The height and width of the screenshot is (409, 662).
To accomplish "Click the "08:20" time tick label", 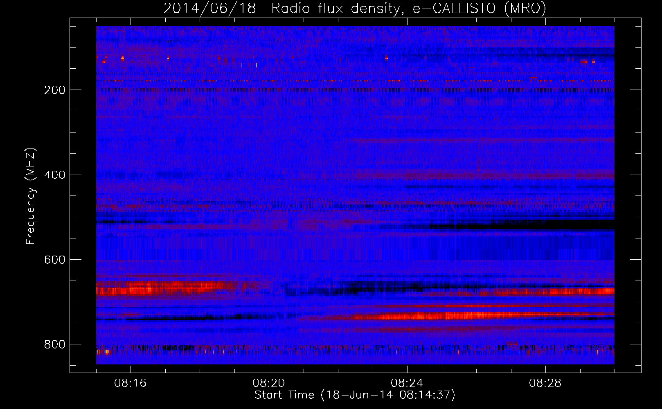I will pyautogui.click(x=269, y=383).
